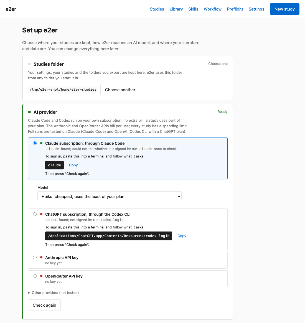Click the AI provider section title
Viewport: 305px width, 323px height.
pos(45,112)
